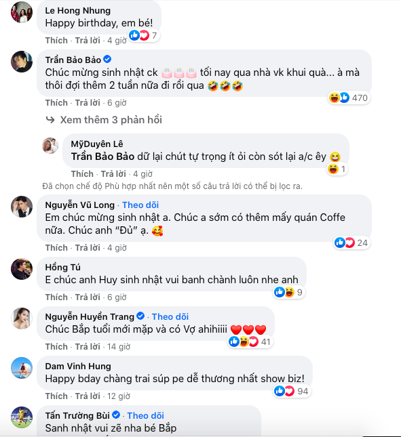
Task: Open reactions on Nguyễn Huyền Trang's comment (41)
Action: tap(250, 341)
